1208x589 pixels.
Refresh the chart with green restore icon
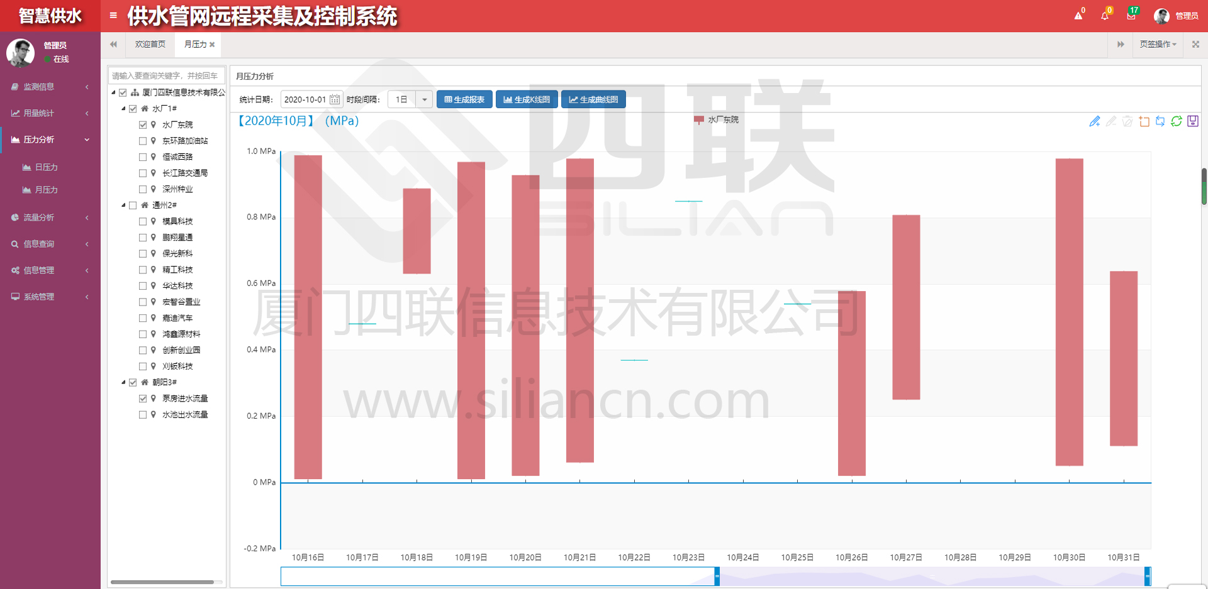click(1177, 121)
